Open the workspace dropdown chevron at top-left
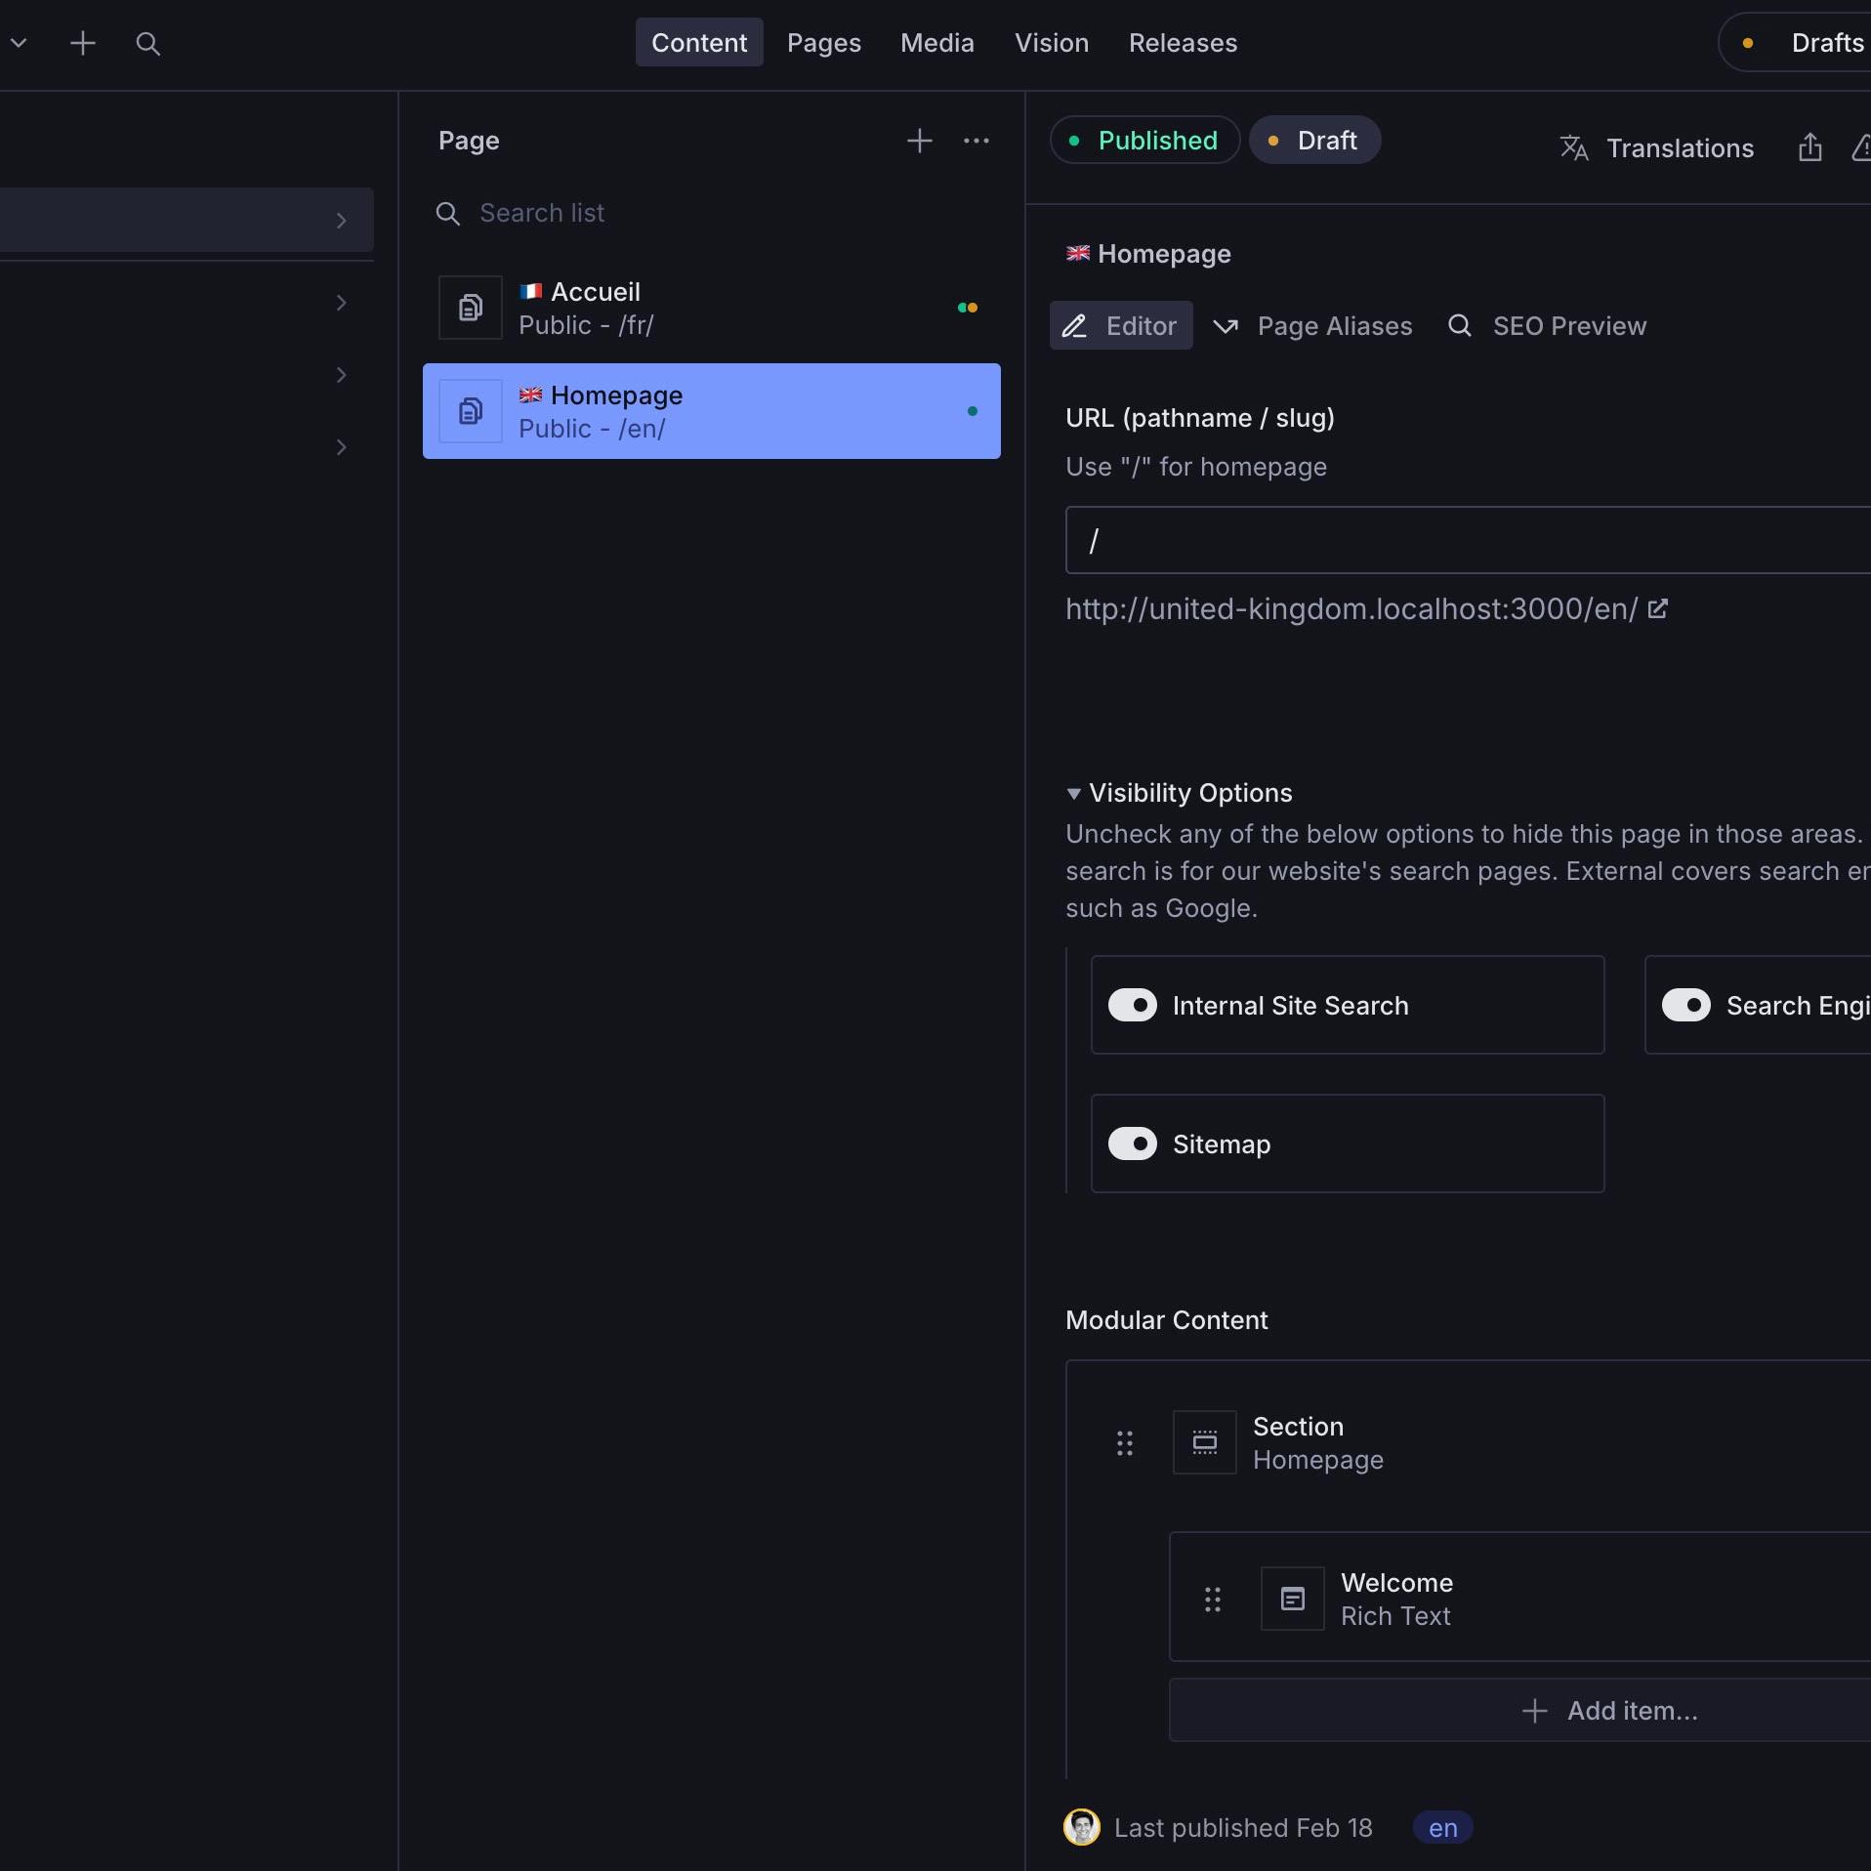 pyautogui.click(x=19, y=43)
